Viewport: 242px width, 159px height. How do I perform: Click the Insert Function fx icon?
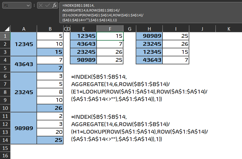54,5
